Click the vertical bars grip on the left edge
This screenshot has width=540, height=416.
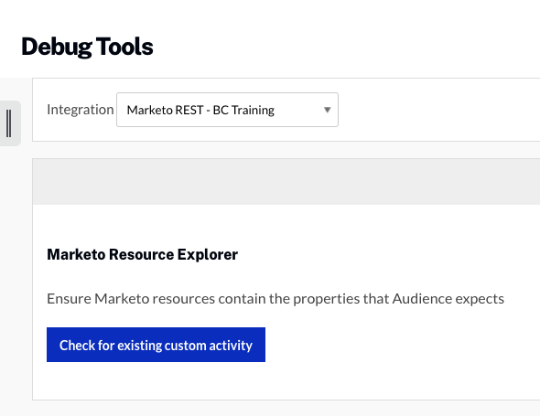pos(9,123)
